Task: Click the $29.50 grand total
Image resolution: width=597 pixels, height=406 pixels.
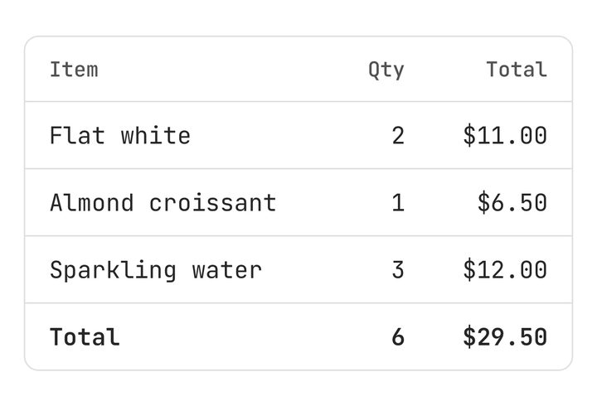Action: tap(505, 336)
